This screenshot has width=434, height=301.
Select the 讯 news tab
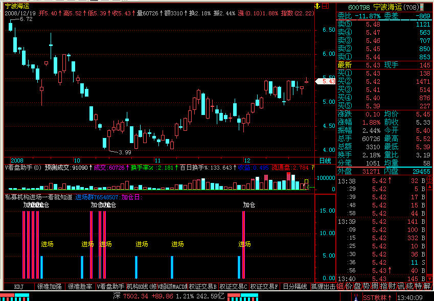coord(401,286)
